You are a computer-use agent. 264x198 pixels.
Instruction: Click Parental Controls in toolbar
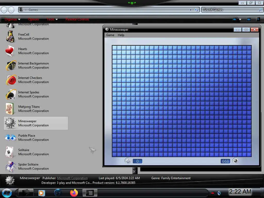77,19
